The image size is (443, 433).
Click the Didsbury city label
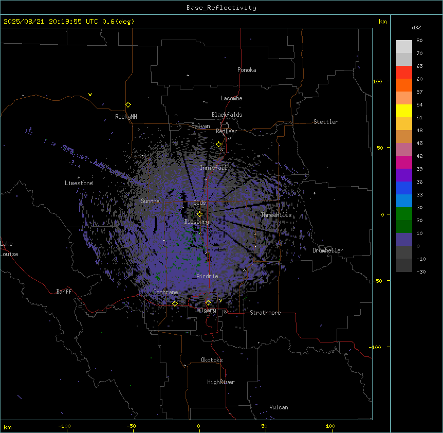coord(197,222)
